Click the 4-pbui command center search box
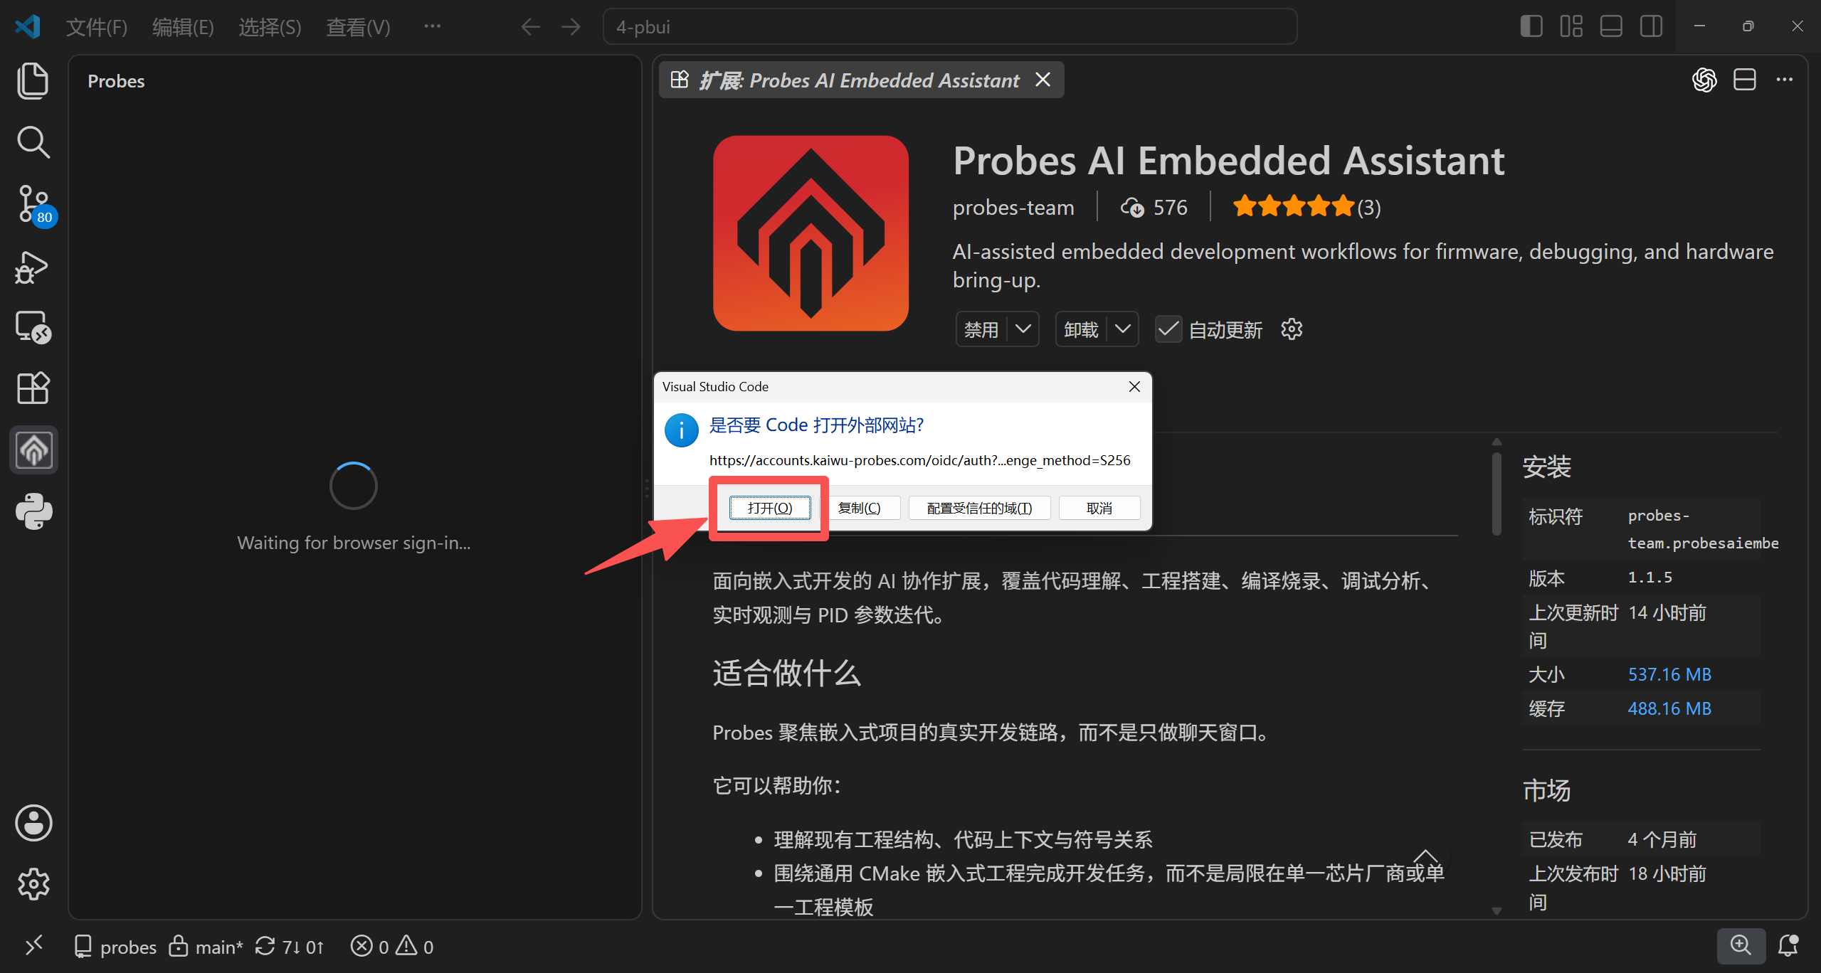This screenshot has width=1821, height=973. (949, 27)
